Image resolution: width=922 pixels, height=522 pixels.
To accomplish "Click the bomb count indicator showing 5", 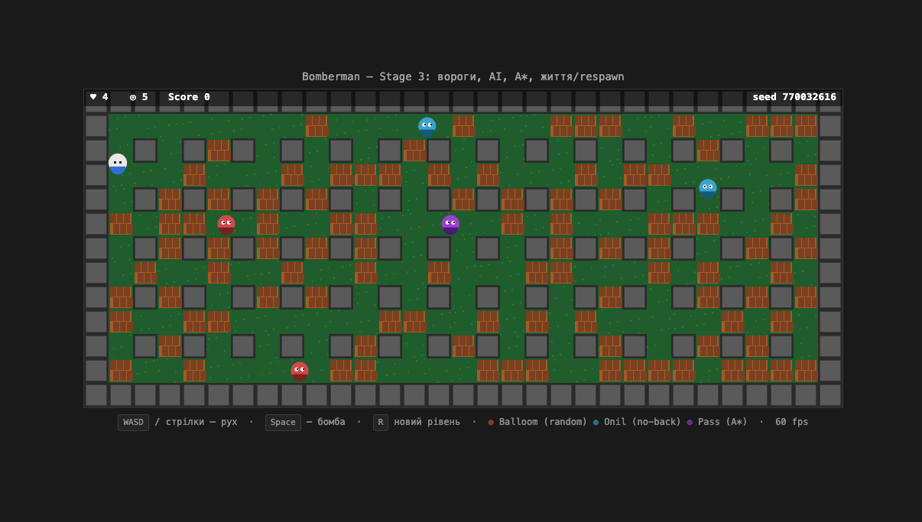I will click(x=139, y=97).
